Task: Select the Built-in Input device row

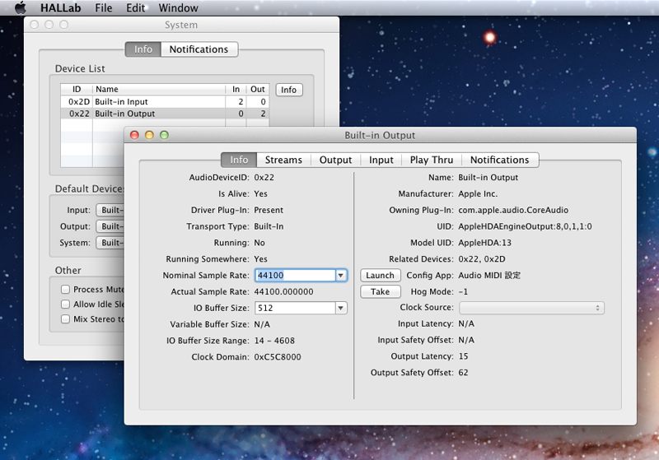Action: click(x=157, y=102)
